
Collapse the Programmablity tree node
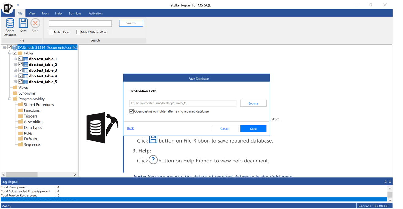[10, 99]
